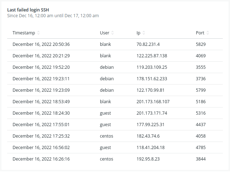The image size is (230, 172).
Task: Sort by Port using its arrow icon
Action: (x=208, y=33)
